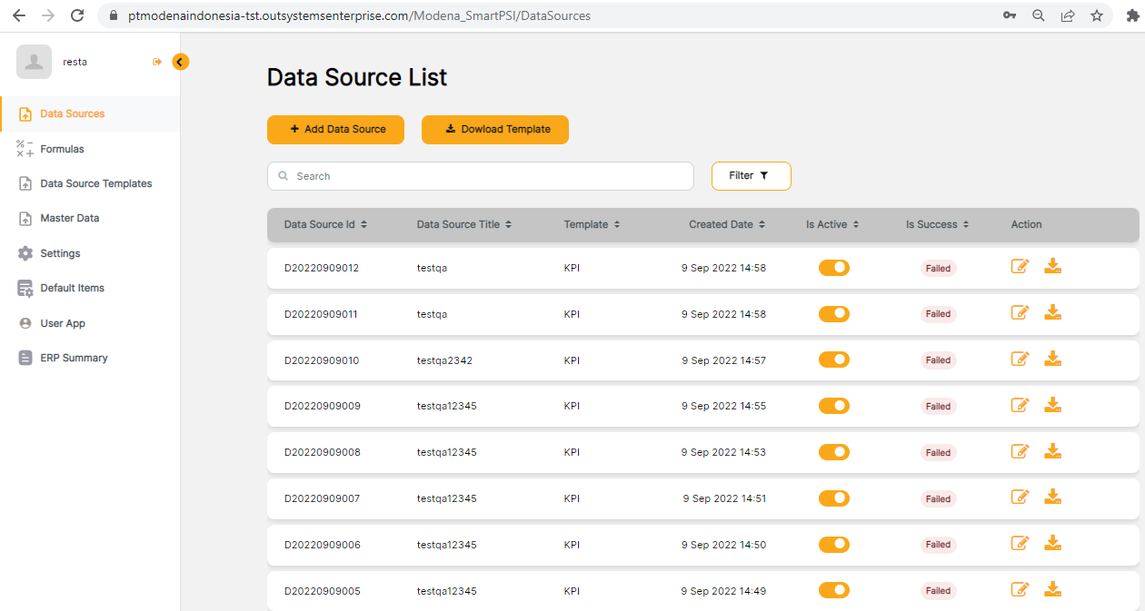Disable Is Active switch for testqa2342

pos(833,360)
